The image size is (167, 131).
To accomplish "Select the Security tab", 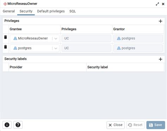I will point(26,11).
